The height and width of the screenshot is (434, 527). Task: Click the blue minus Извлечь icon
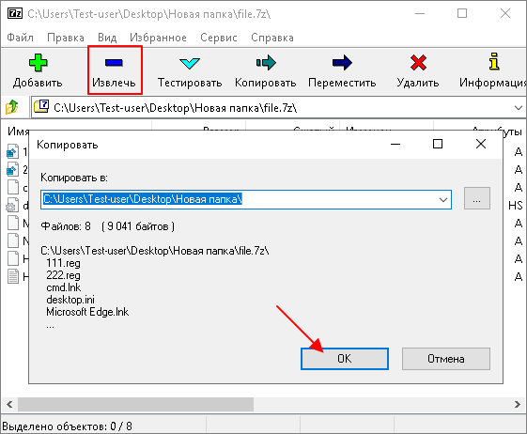[x=114, y=63]
